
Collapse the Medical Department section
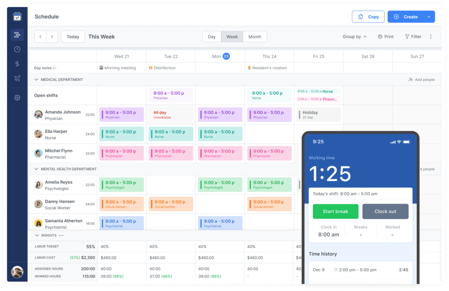point(36,80)
